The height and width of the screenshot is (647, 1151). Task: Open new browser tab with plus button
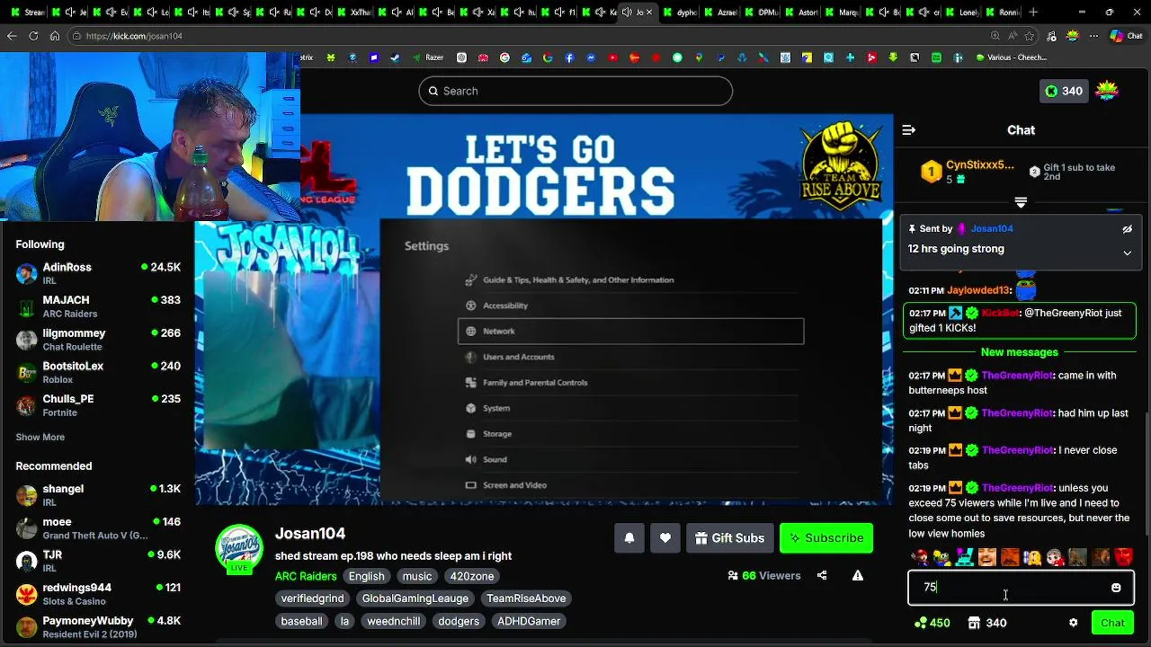tap(1033, 13)
